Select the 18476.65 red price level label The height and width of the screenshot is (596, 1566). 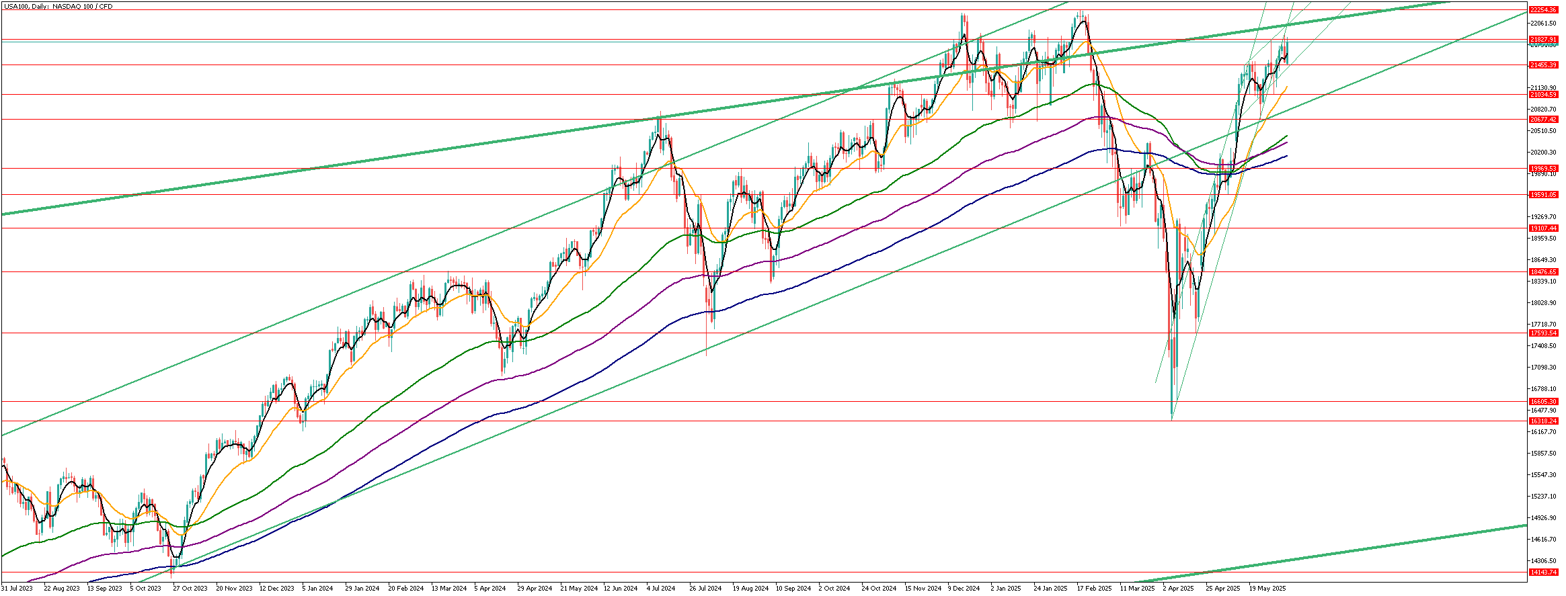pos(1544,272)
